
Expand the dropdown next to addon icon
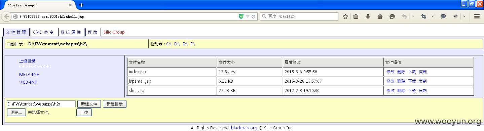click(464, 16)
